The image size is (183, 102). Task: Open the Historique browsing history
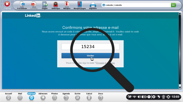click(56, 5)
